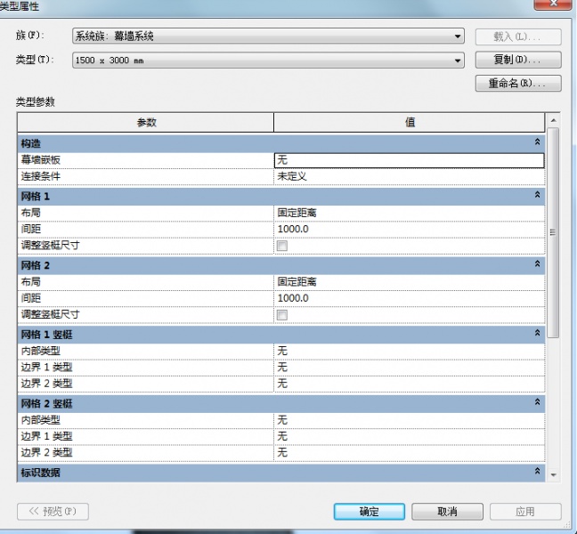Click the 复制(D) duplicate button

click(518, 60)
